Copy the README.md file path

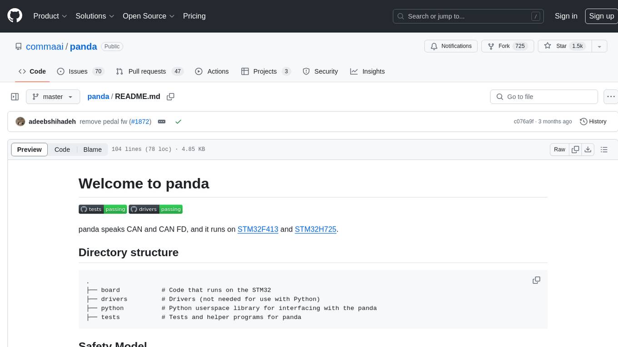[x=170, y=96]
